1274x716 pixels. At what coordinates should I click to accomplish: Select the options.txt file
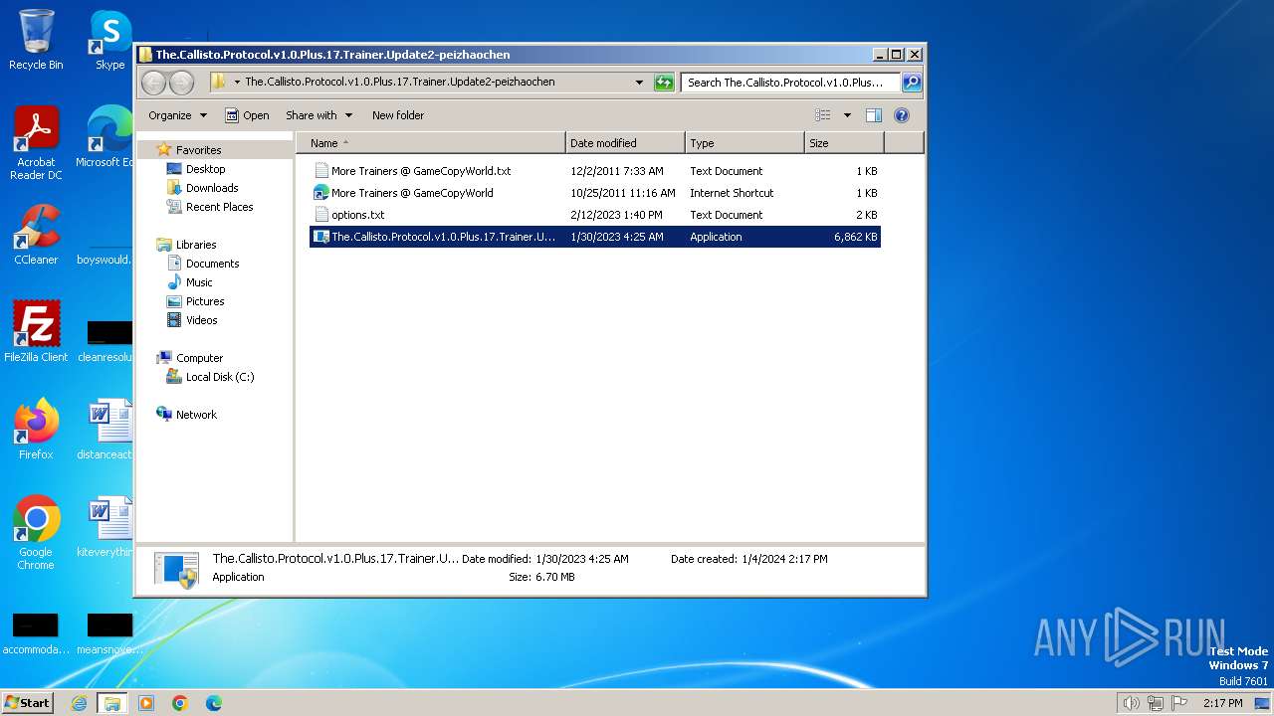point(595,215)
